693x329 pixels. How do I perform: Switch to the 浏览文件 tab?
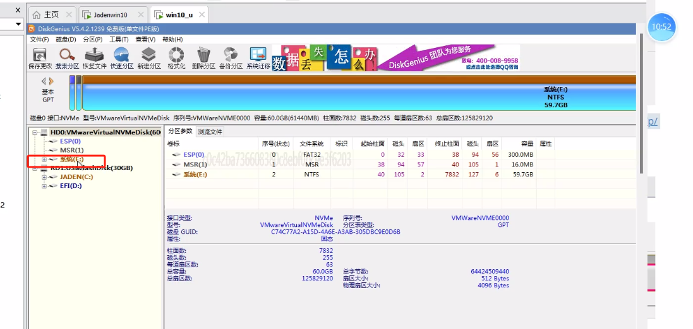(x=210, y=132)
